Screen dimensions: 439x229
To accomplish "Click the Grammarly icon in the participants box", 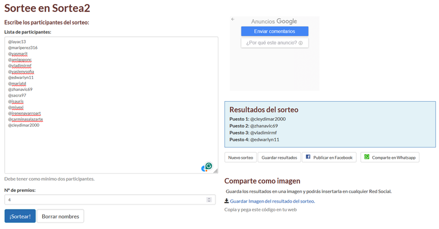I will pos(209,166).
